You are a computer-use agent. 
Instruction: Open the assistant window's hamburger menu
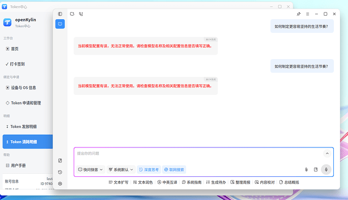tap(308, 14)
